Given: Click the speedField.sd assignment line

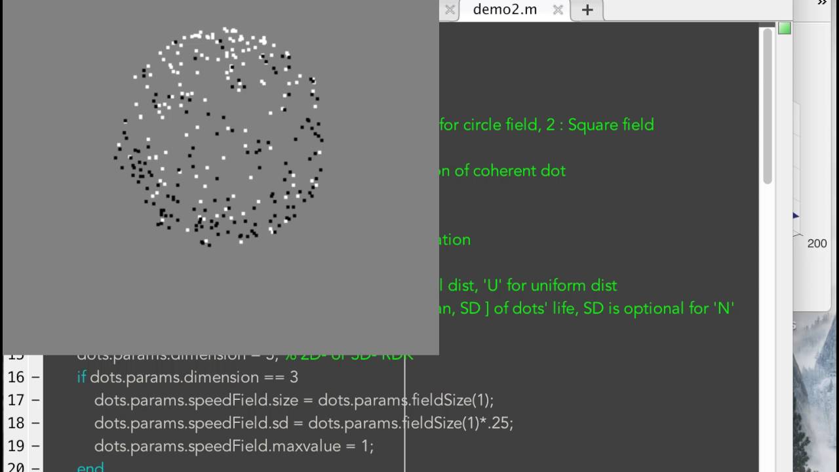Looking at the screenshot, I should tap(303, 423).
